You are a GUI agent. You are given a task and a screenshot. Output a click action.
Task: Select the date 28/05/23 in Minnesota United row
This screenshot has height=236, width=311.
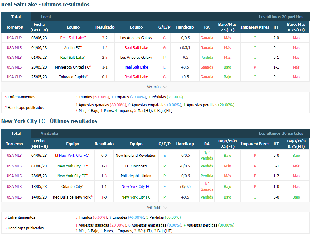pyautogui.click(x=39, y=67)
